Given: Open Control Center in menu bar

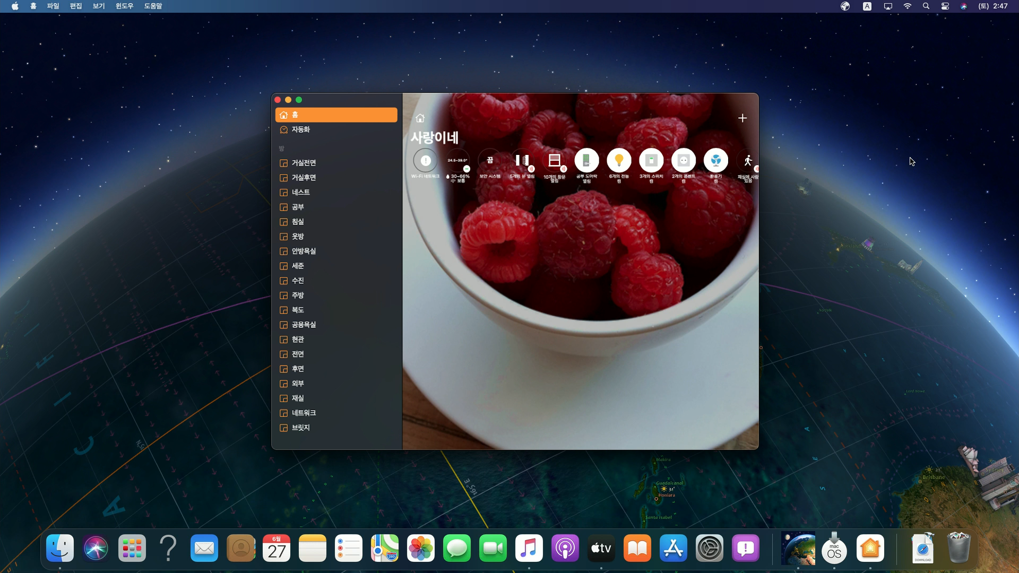Looking at the screenshot, I should tap(945, 6).
